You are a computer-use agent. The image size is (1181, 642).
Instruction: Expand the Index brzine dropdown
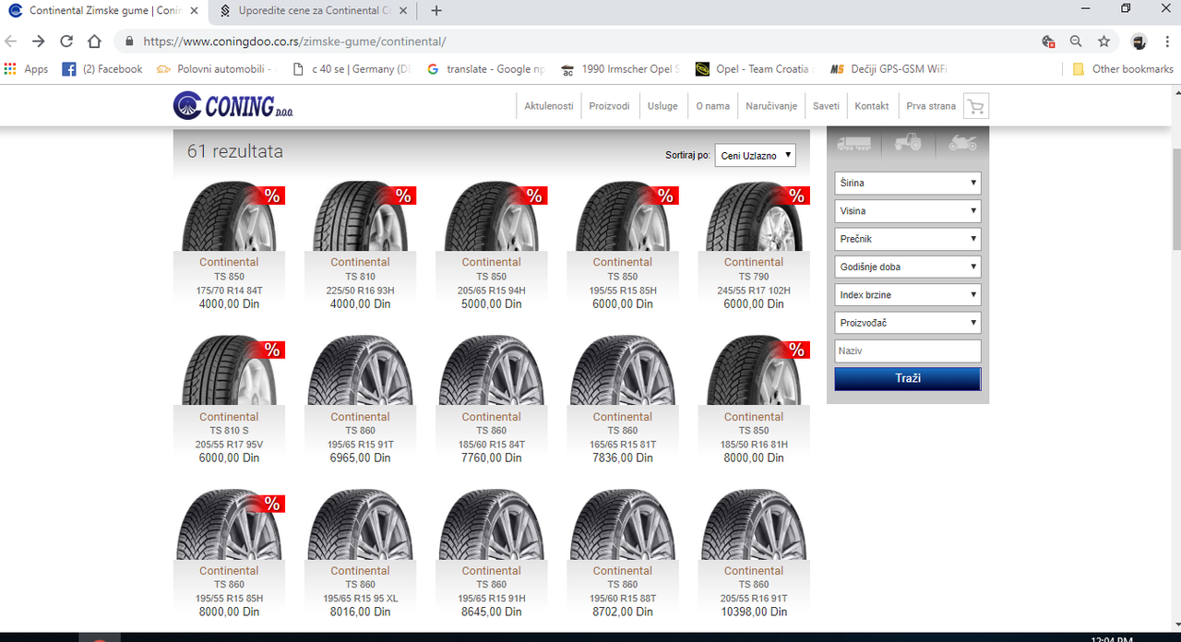[908, 295]
